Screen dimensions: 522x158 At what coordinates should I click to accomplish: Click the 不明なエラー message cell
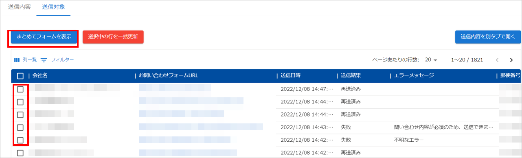(x=409, y=140)
